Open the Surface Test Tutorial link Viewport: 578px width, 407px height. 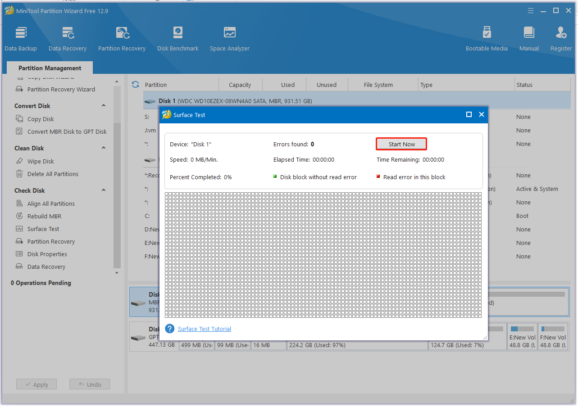(x=205, y=329)
